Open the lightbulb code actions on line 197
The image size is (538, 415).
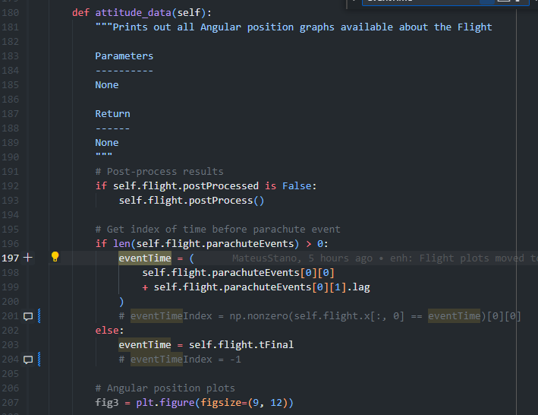point(55,257)
